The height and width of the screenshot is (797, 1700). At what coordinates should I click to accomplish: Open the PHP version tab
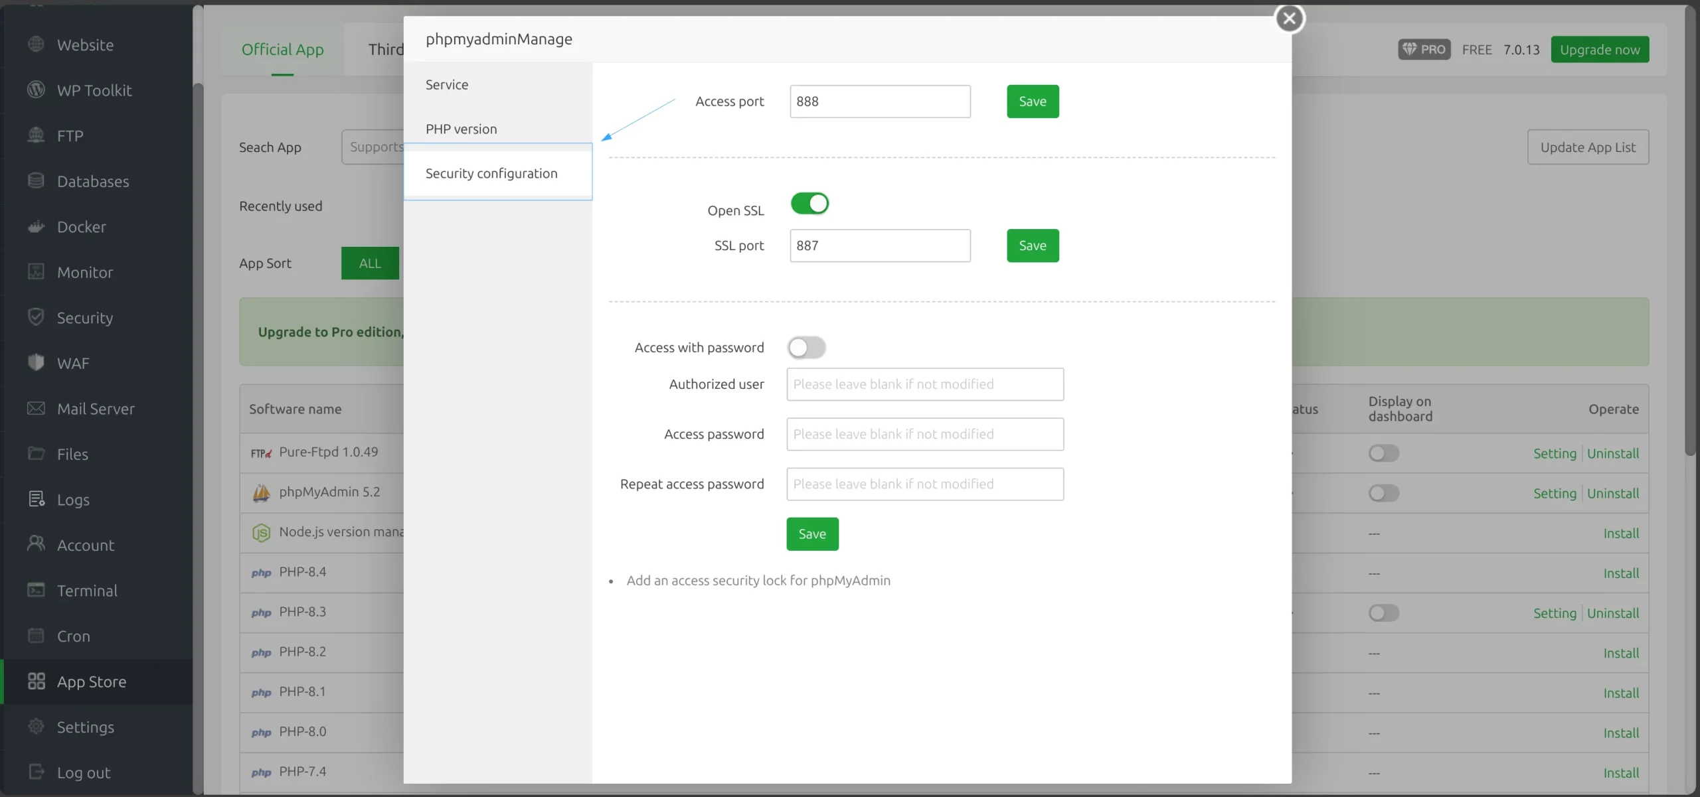(497, 129)
